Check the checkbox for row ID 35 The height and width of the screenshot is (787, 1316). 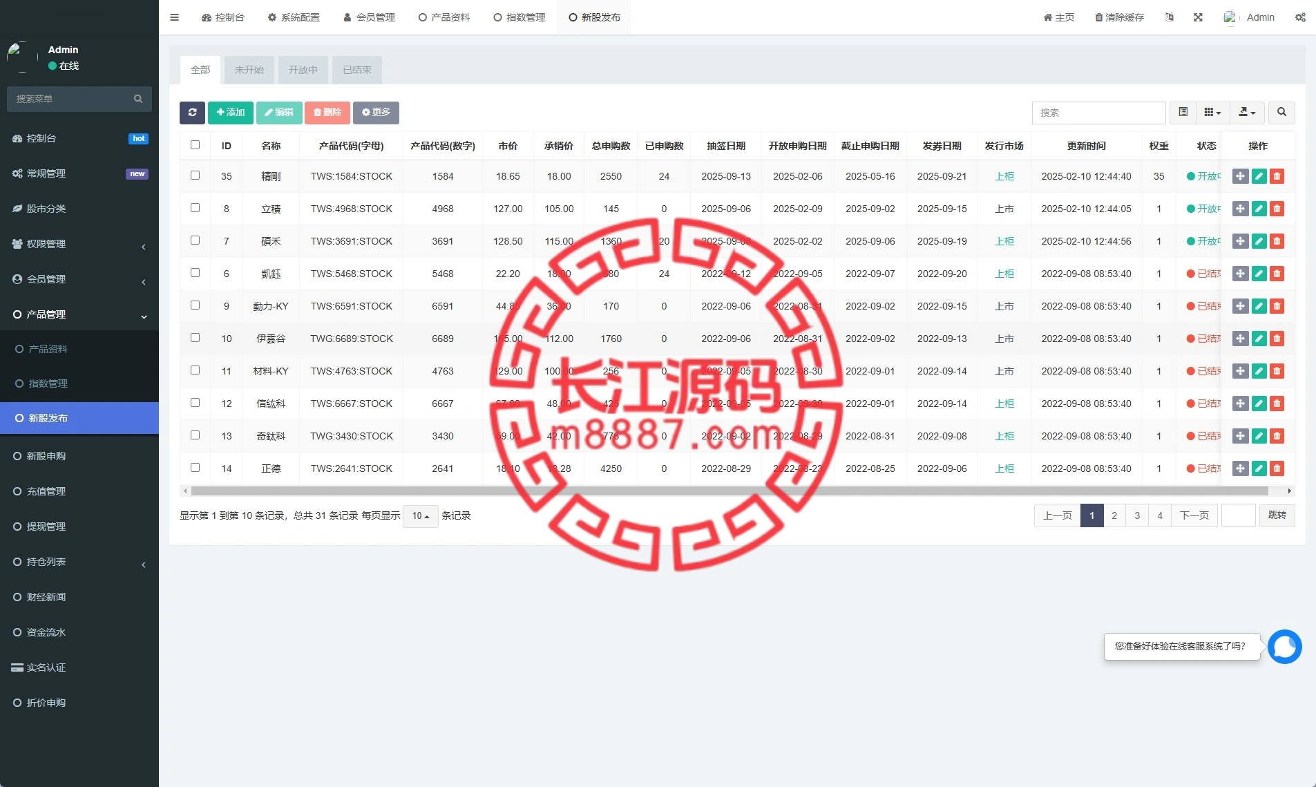coord(195,176)
